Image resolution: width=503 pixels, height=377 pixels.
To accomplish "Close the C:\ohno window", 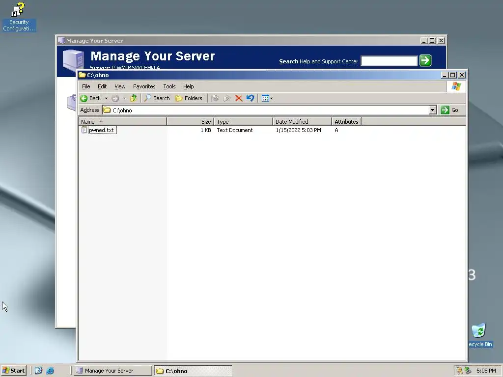I will (x=462, y=75).
